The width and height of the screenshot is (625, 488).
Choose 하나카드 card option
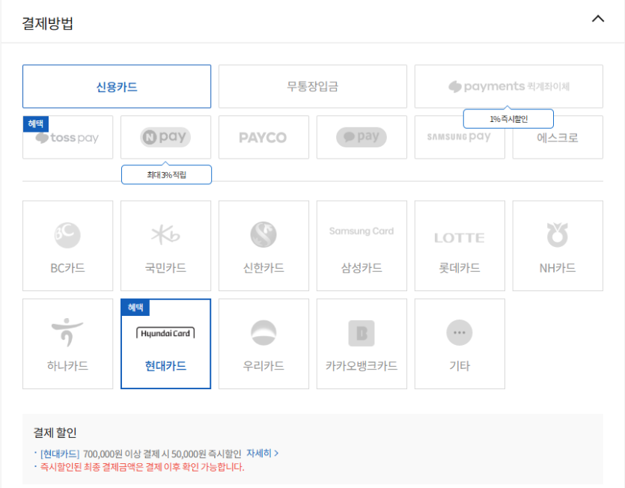click(67, 344)
